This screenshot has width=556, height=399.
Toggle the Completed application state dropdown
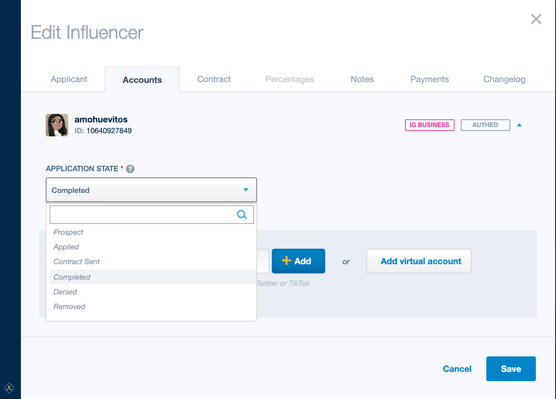tap(151, 190)
